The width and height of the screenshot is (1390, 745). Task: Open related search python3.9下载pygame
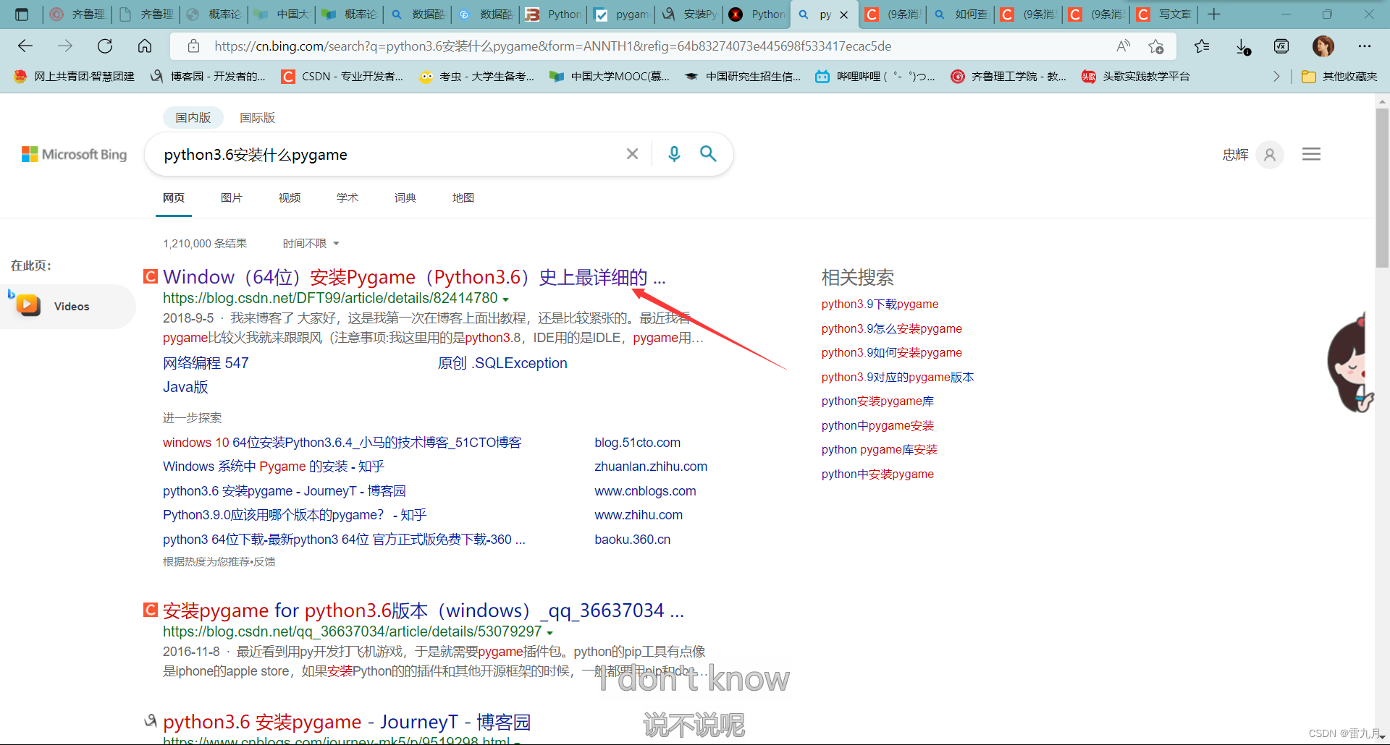pyautogui.click(x=880, y=304)
